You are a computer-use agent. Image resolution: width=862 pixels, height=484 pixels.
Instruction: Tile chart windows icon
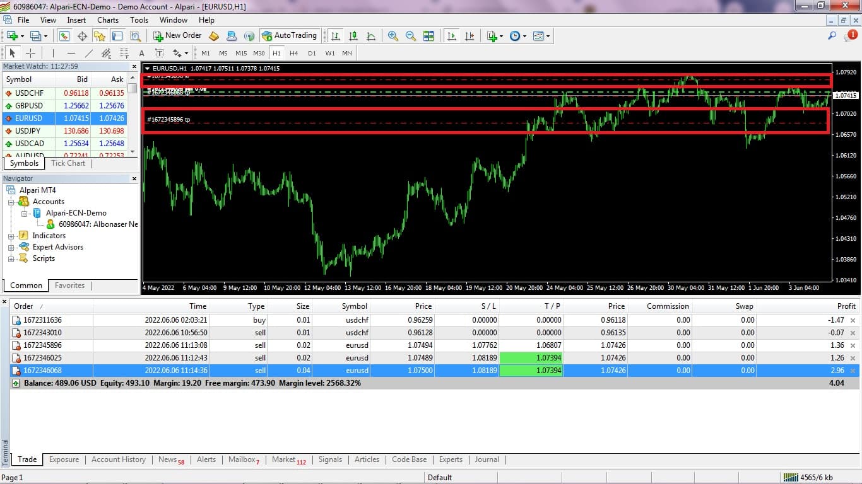428,36
